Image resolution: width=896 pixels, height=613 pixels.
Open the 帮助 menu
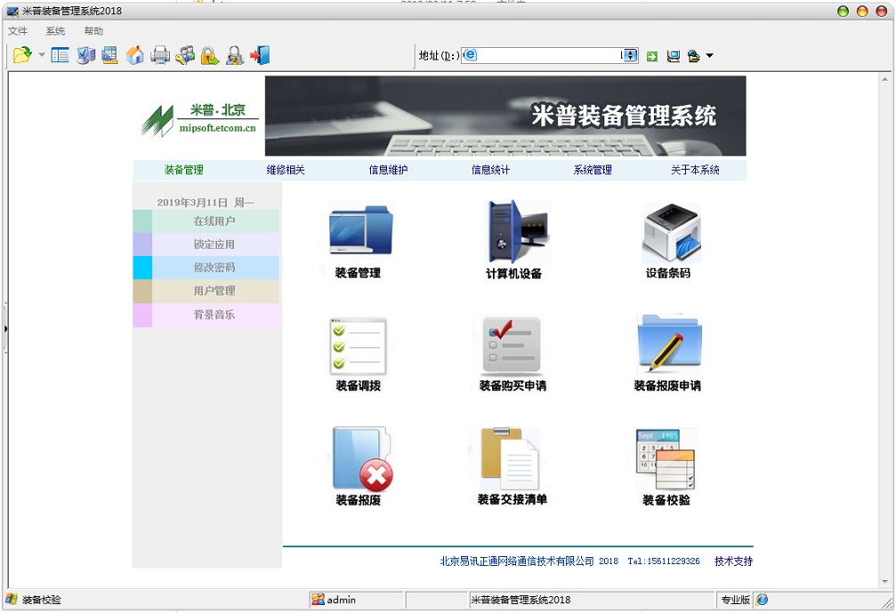point(93,31)
